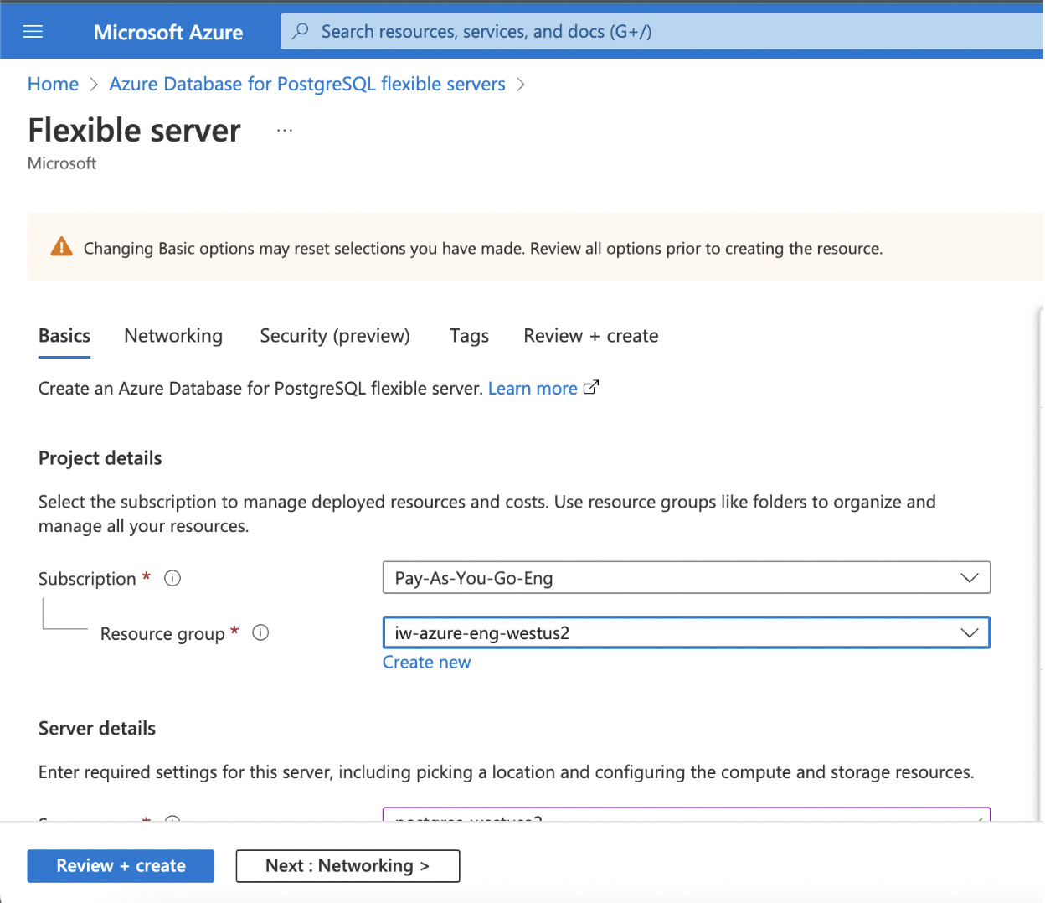Click the Subscription field label

[x=87, y=579]
